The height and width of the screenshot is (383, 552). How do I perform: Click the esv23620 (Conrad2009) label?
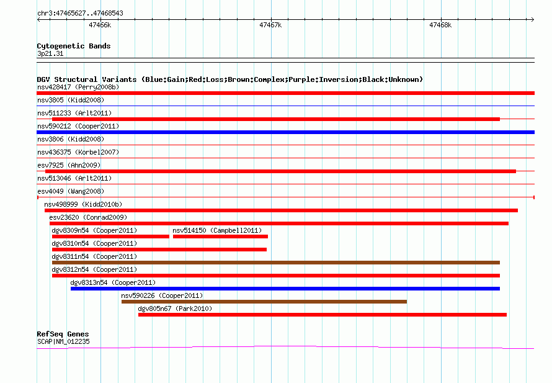88,217
